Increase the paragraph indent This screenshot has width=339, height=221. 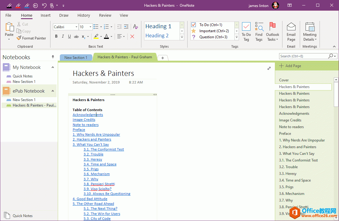point(127,27)
